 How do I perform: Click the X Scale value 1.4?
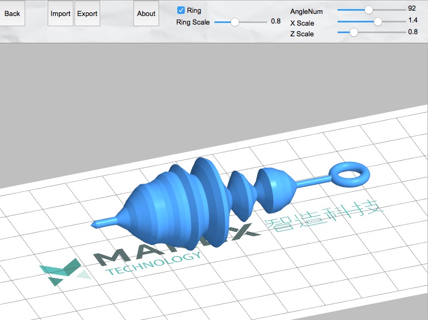click(412, 20)
